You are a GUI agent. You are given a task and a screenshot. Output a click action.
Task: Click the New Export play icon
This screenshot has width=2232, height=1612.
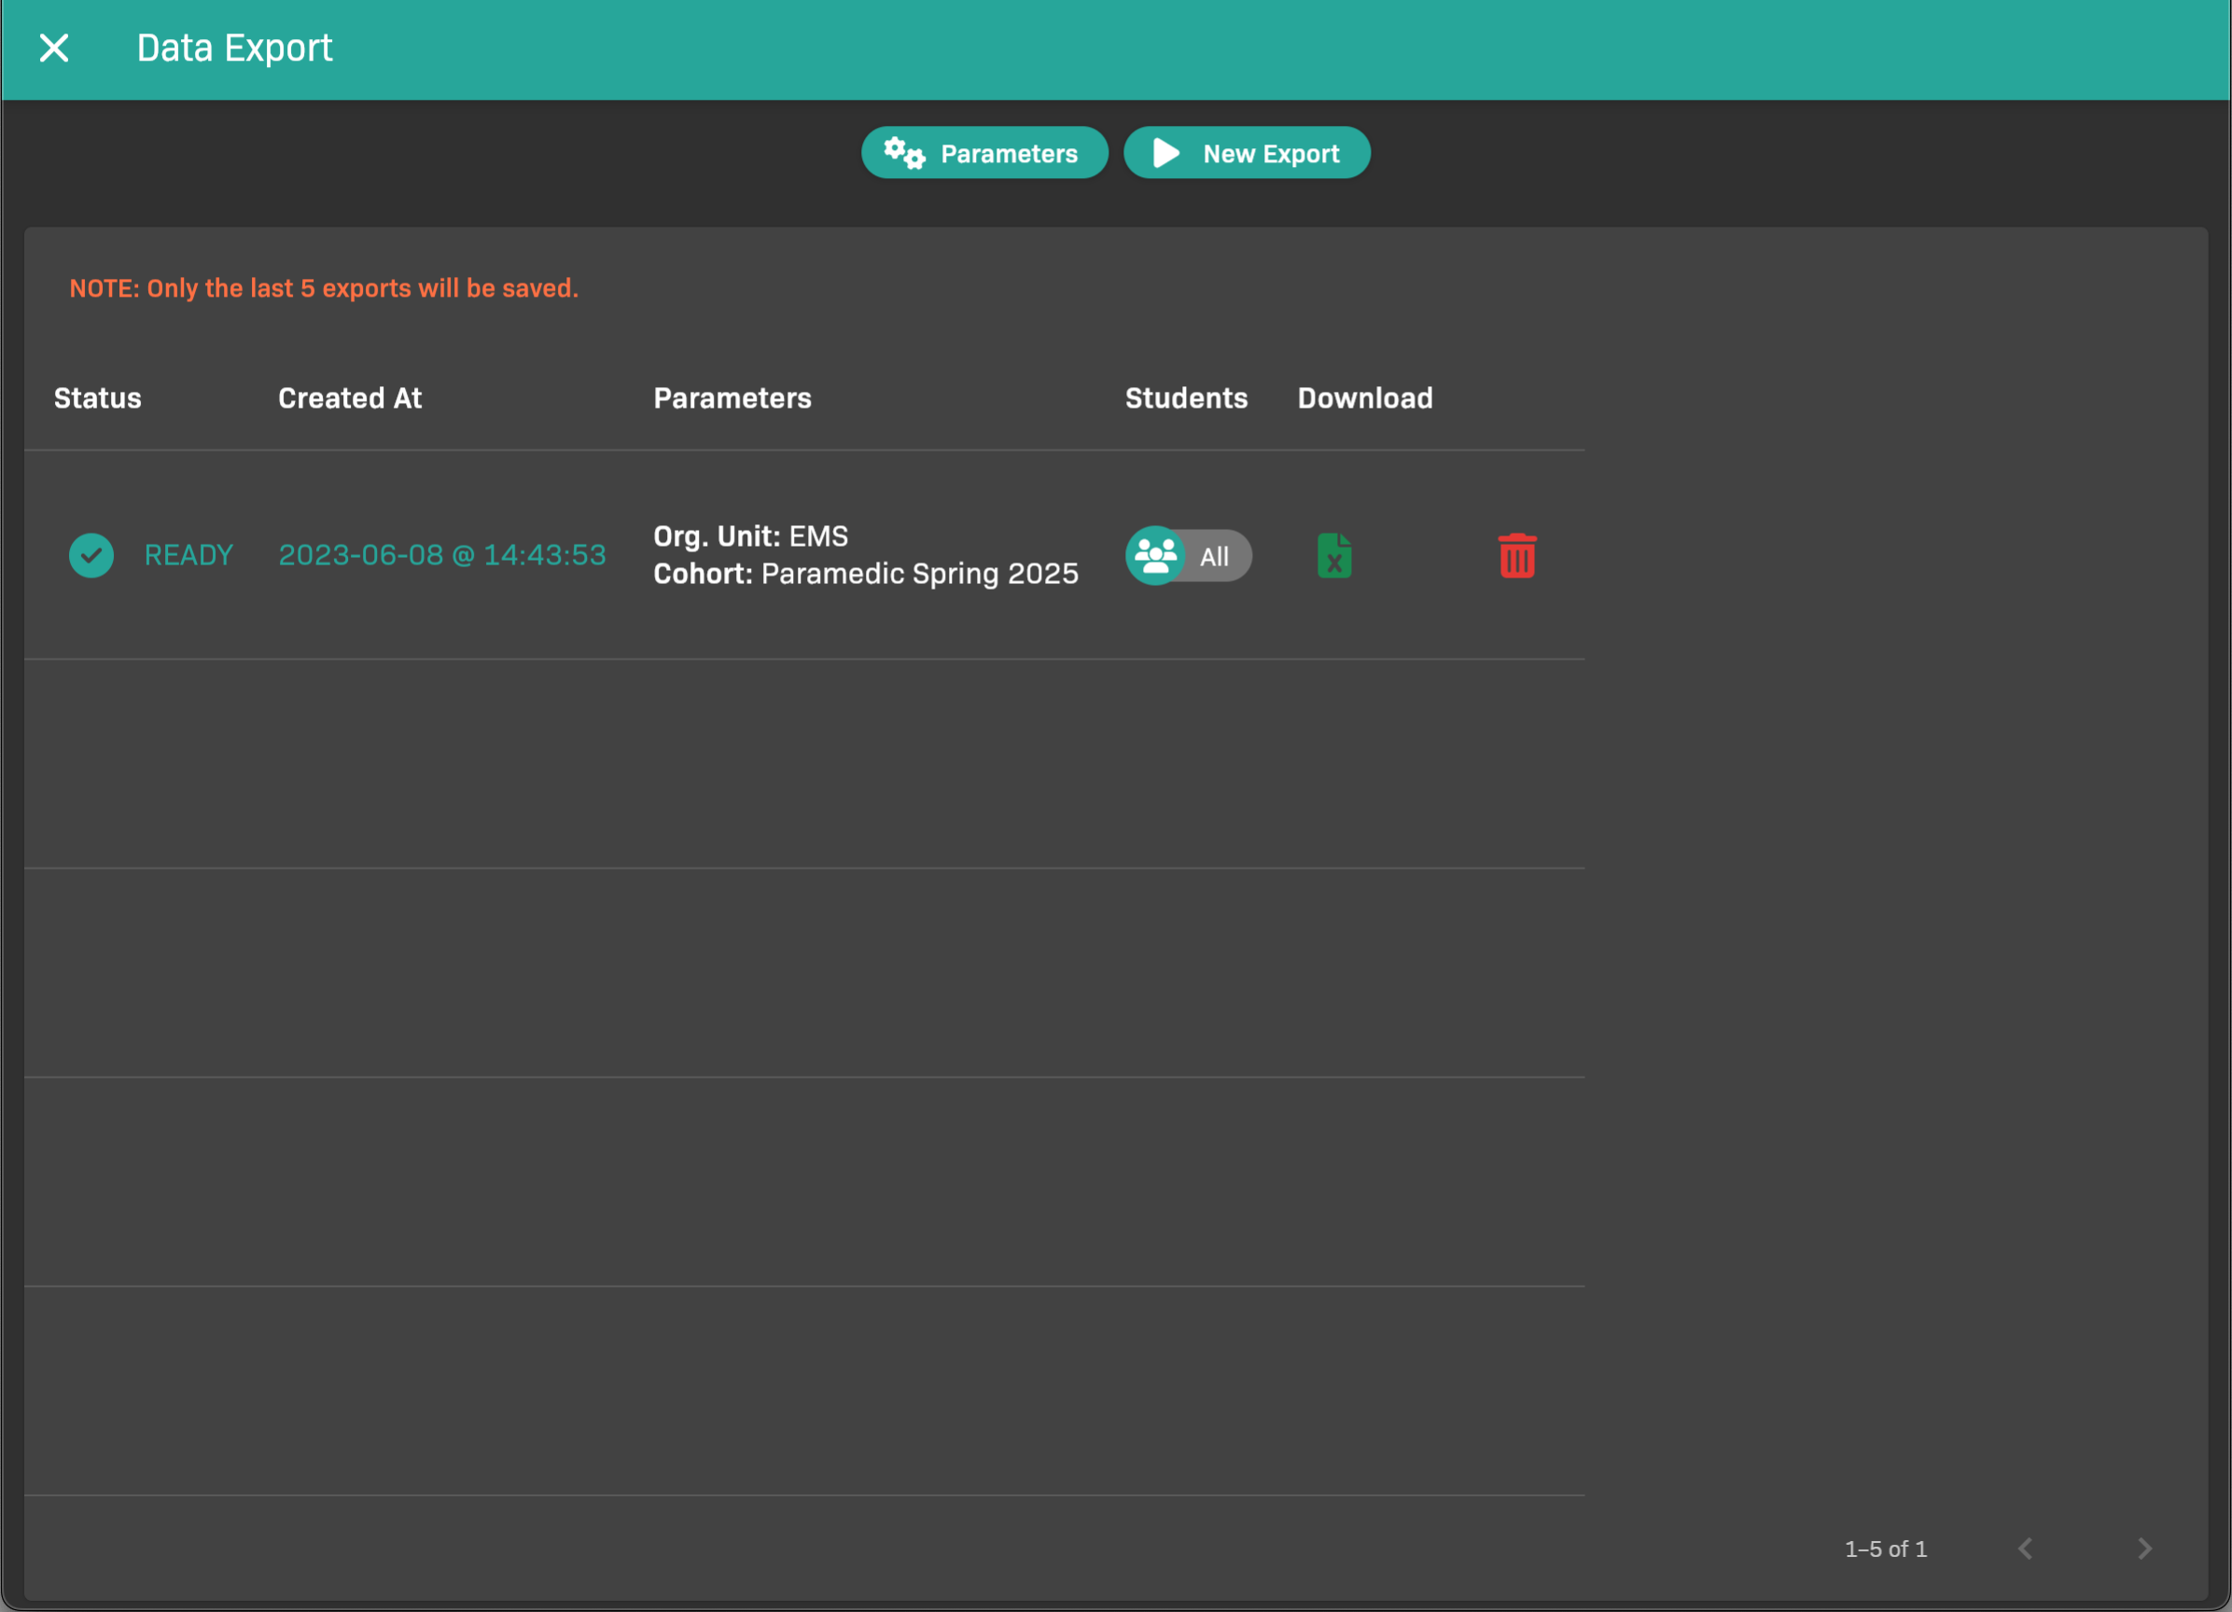coord(1166,154)
